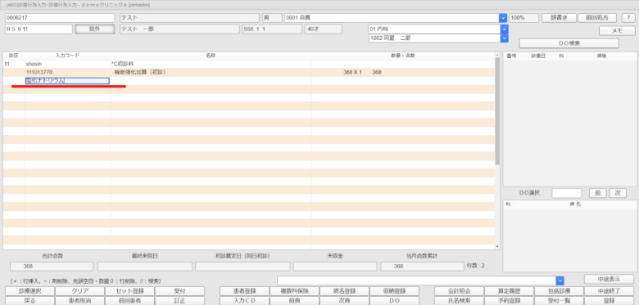The image size is (639, 305).
Task: Select the shosin input code cell
Action: click(x=67, y=65)
